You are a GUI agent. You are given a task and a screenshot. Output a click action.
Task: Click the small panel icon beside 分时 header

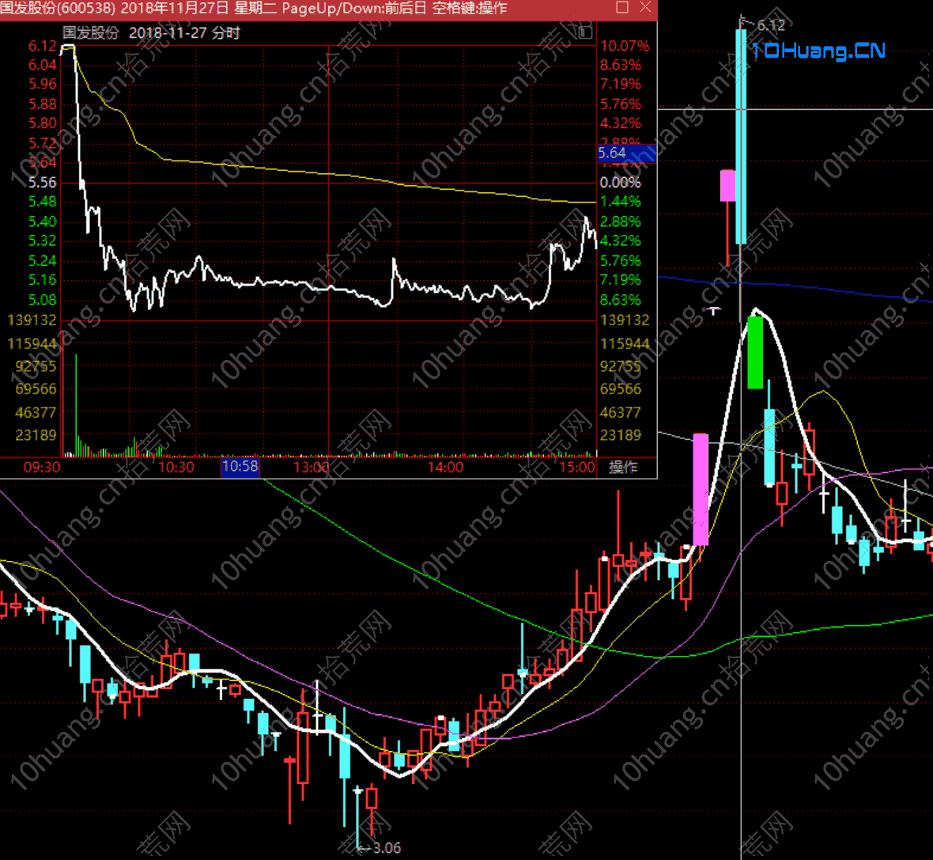tap(586, 32)
